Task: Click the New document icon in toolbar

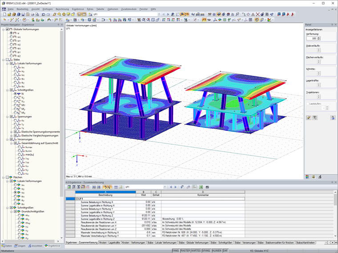Action: (4, 14)
